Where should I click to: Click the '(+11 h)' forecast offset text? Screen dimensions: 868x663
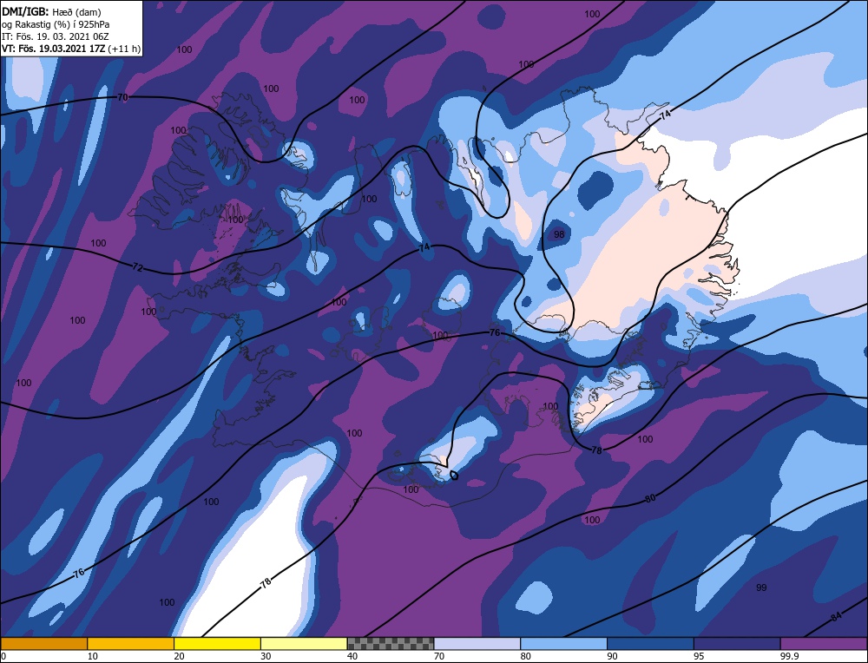pyautogui.click(x=124, y=49)
